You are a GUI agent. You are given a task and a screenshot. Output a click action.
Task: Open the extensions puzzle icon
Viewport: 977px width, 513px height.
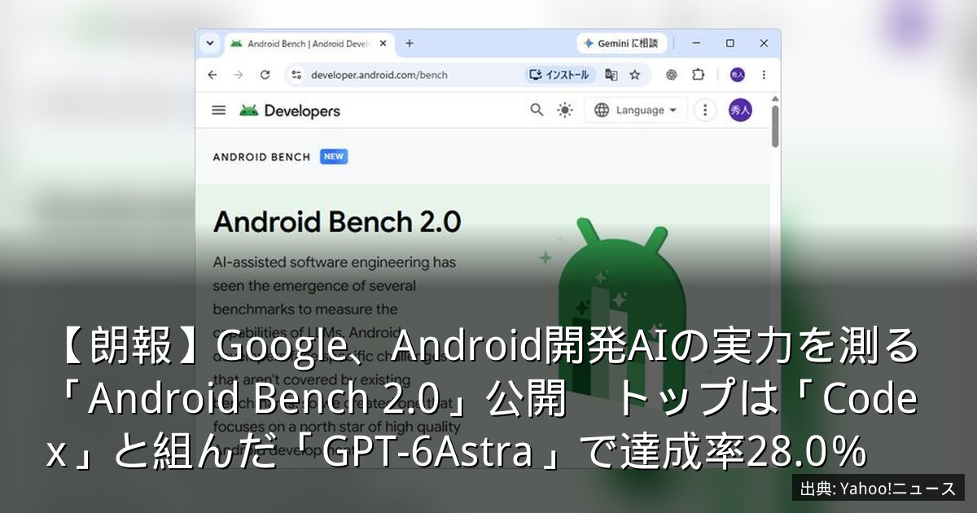coord(698,75)
